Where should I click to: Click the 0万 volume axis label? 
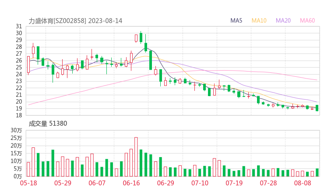pos(18,176)
